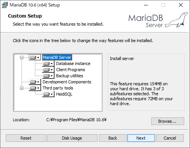Cancel the MariaDB setup
Image resolution: width=190 pixels, height=148 pixels.
pyautogui.click(x=170, y=138)
